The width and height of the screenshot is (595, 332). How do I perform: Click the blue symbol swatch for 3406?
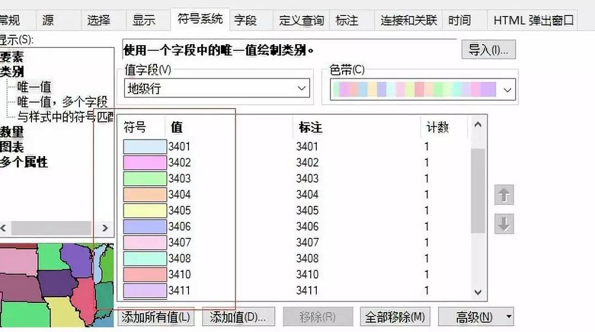coord(145,227)
